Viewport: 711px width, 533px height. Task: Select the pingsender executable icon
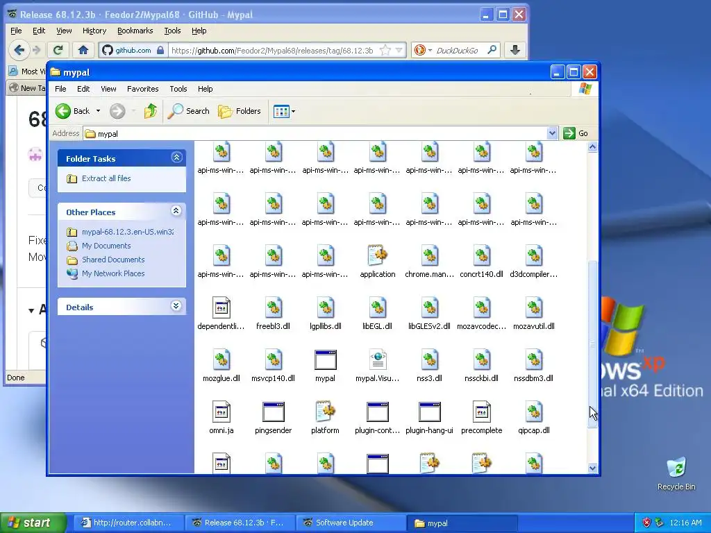pyautogui.click(x=274, y=412)
